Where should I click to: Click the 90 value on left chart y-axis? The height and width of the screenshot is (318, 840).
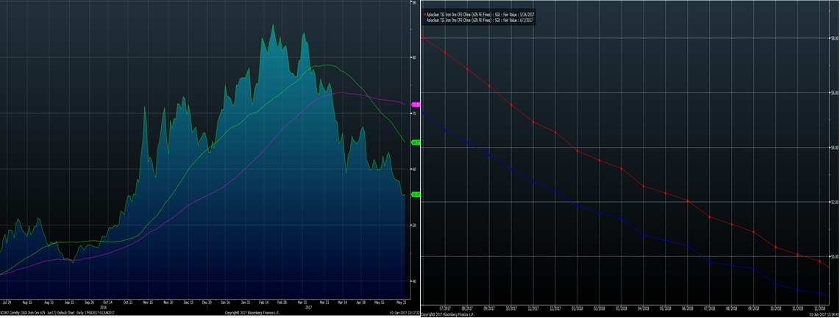414,3
